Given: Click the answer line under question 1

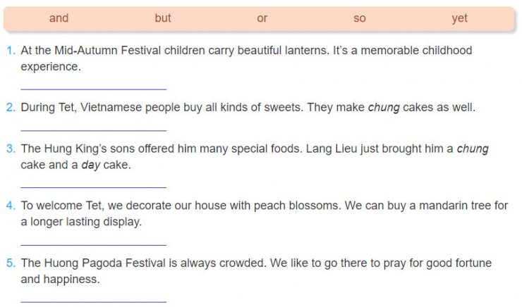Looking at the screenshot, I should (x=94, y=89).
